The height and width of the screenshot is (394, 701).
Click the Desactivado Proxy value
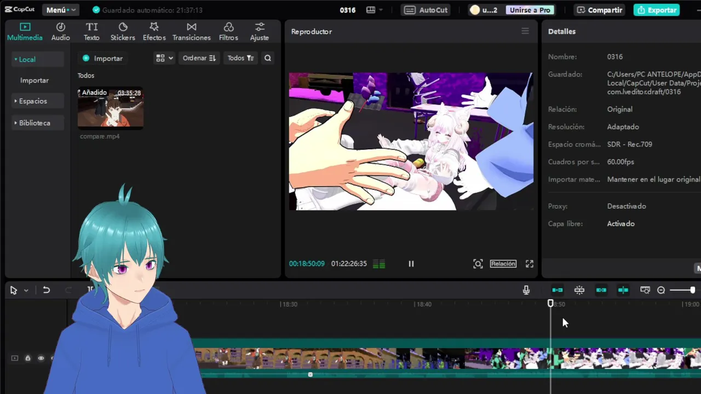(627, 206)
